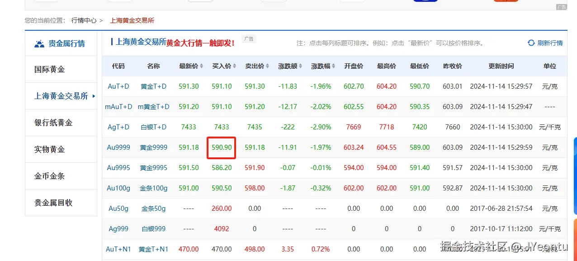Select 上海黄金交易所 in the sidebar

click(x=61, y=96)
